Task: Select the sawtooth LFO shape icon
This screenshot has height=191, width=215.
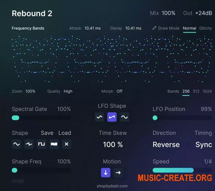Action: coord(112,117)
